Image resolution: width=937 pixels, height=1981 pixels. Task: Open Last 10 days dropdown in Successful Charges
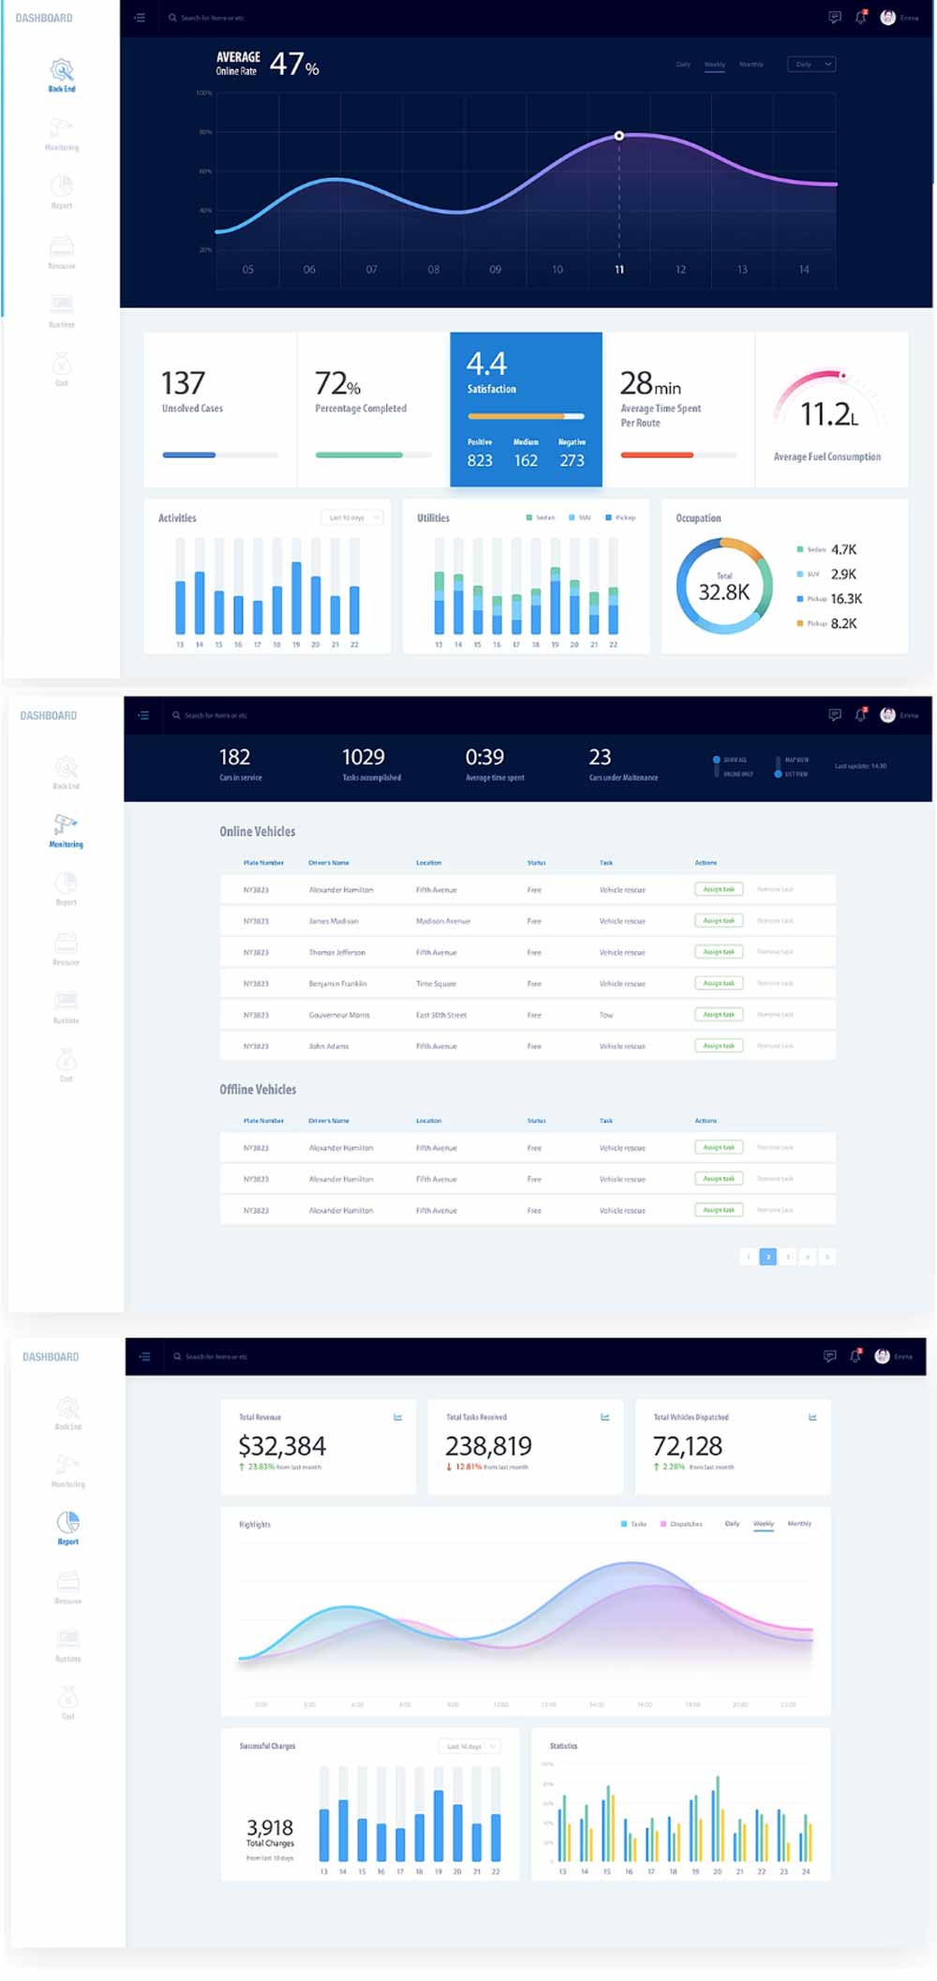click(x=468, y=1746)
